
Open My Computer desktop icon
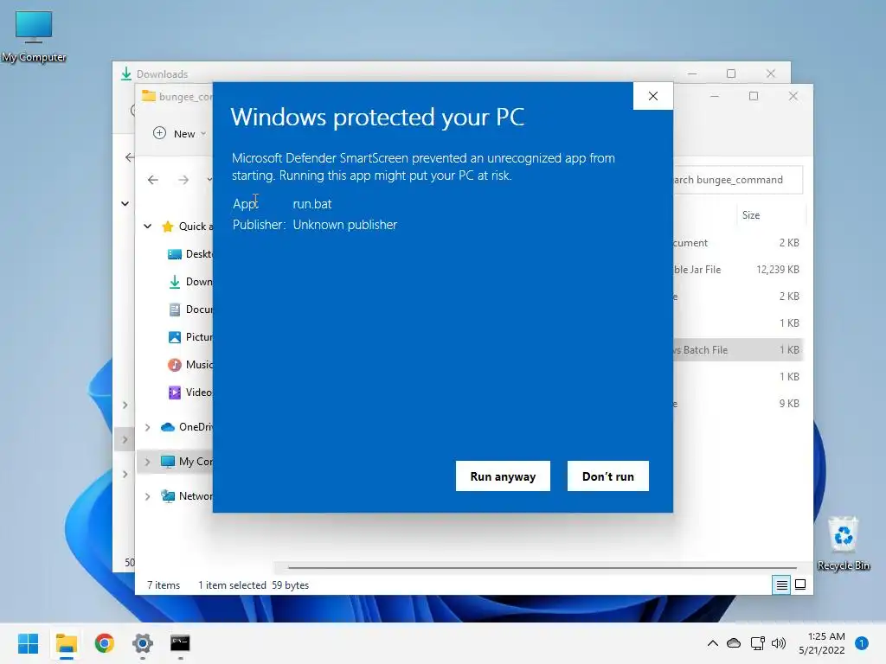[34, 36]
